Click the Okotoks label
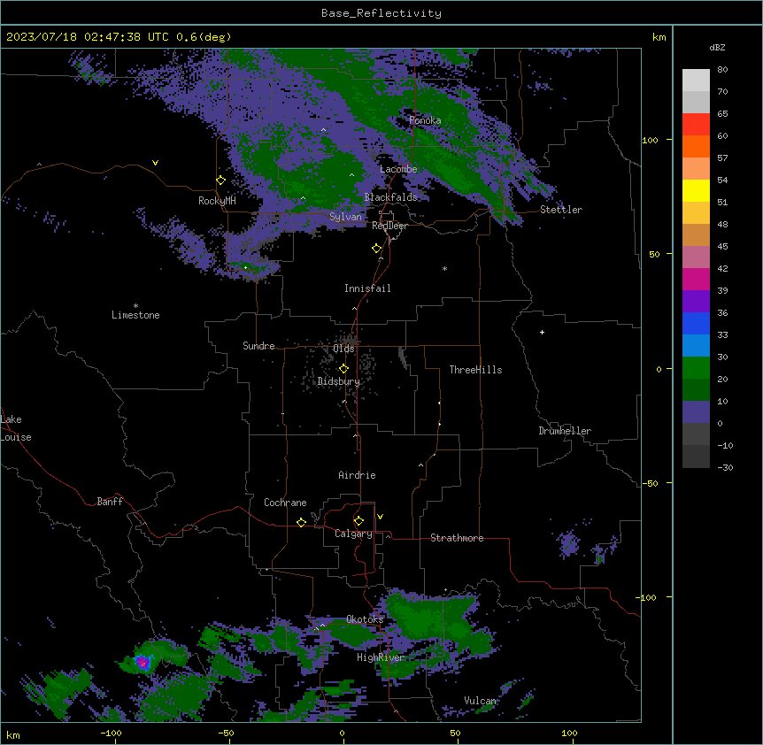 pos(365,619)
